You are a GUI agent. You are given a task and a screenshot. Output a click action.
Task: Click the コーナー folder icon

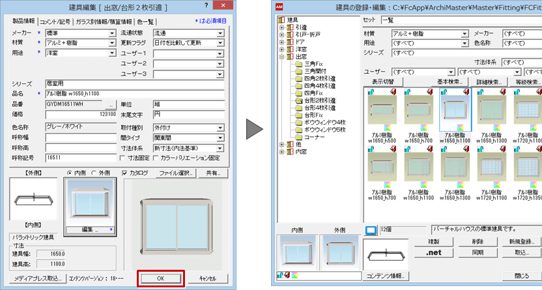(x=299, y=137)
